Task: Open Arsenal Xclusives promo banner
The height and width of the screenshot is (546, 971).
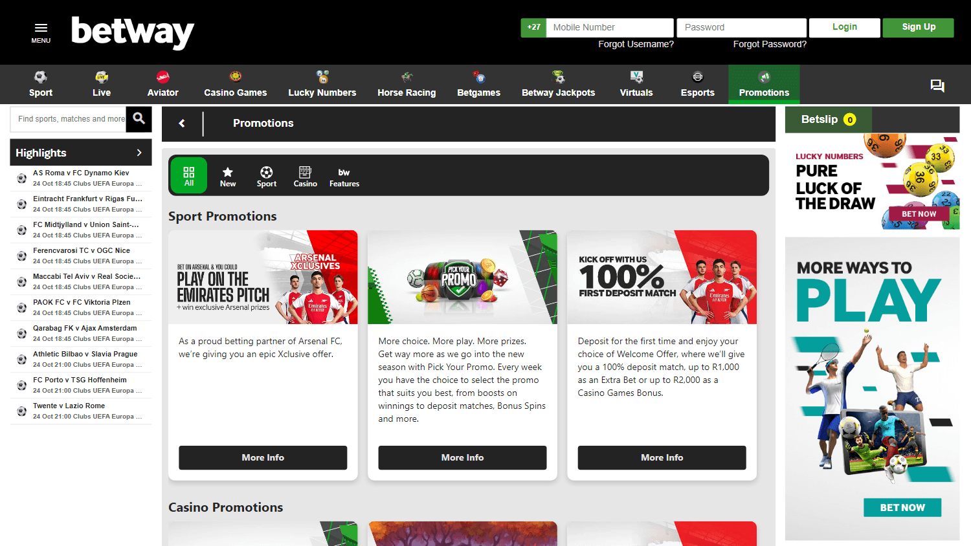Action: pos(263,277)
